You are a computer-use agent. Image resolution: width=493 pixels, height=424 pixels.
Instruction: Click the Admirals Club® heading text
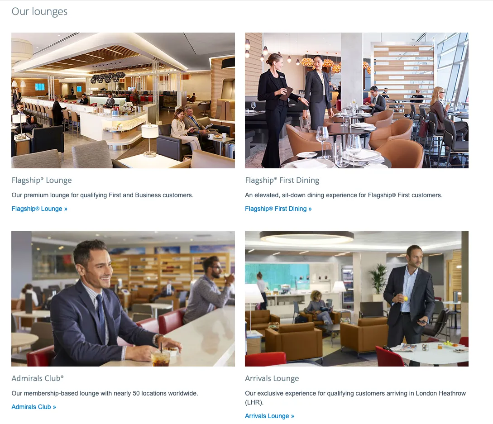click(x=38, y=378)
